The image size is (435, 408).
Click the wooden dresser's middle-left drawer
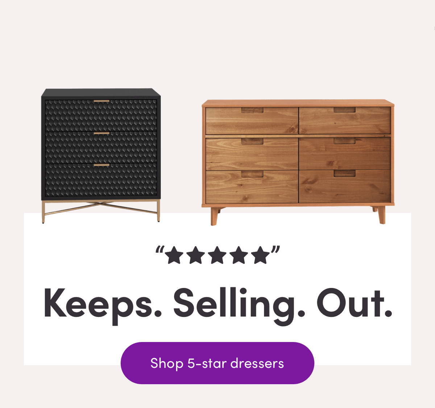pos(252,153)
